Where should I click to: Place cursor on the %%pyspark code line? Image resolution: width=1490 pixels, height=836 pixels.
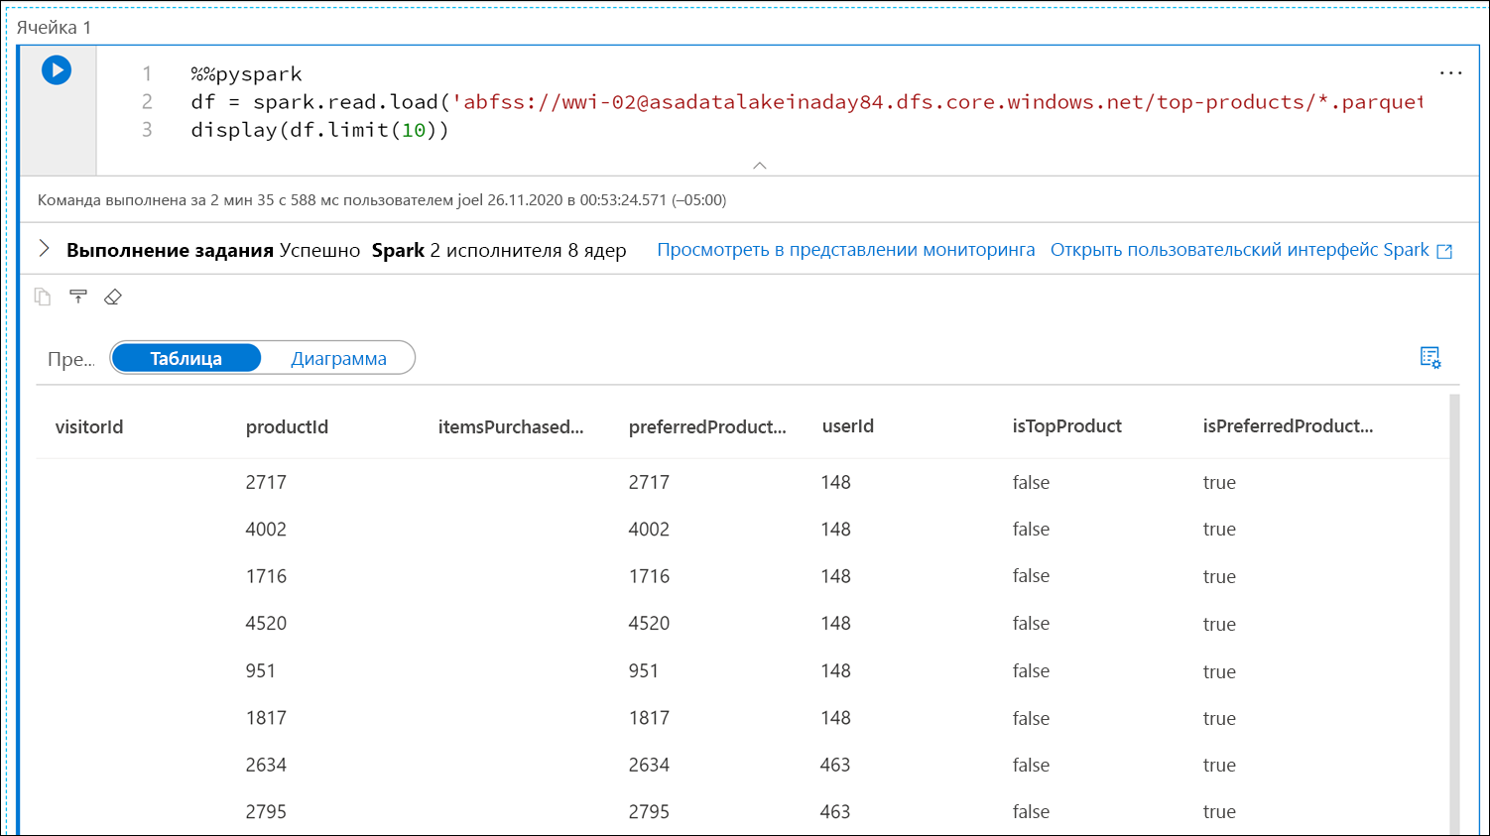pos(247,74)
